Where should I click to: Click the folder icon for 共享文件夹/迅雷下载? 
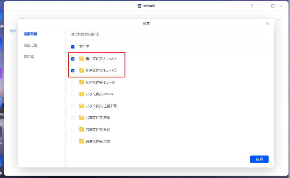pyautogui.click(x=82, y=106)
